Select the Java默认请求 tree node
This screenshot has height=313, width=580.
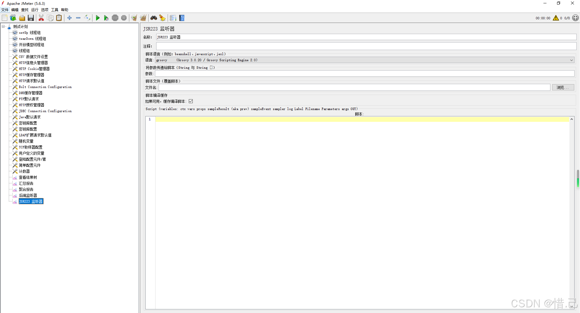[30, 117]
